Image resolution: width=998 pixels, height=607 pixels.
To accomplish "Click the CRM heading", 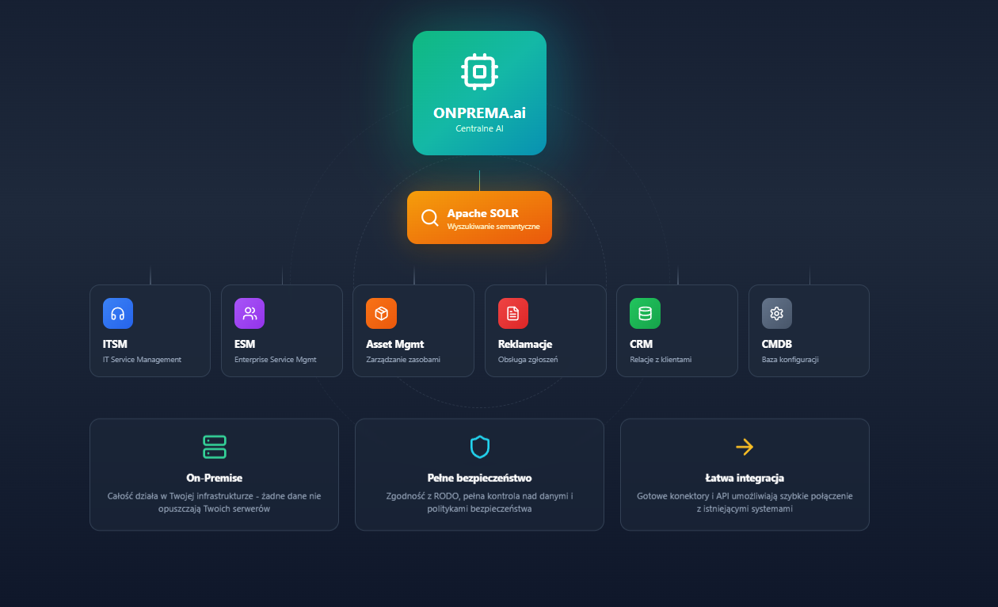I will pyautogui.click(x=642, y=345).
